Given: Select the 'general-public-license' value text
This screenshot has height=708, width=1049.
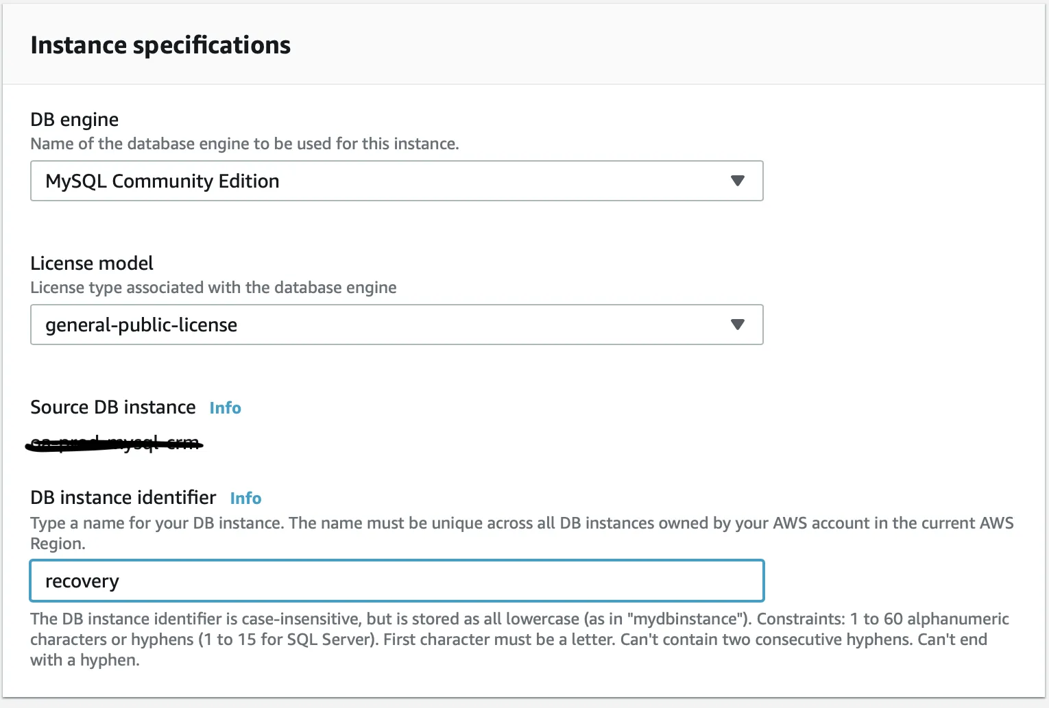Looking at the screenshot, I should pos(141,325).
